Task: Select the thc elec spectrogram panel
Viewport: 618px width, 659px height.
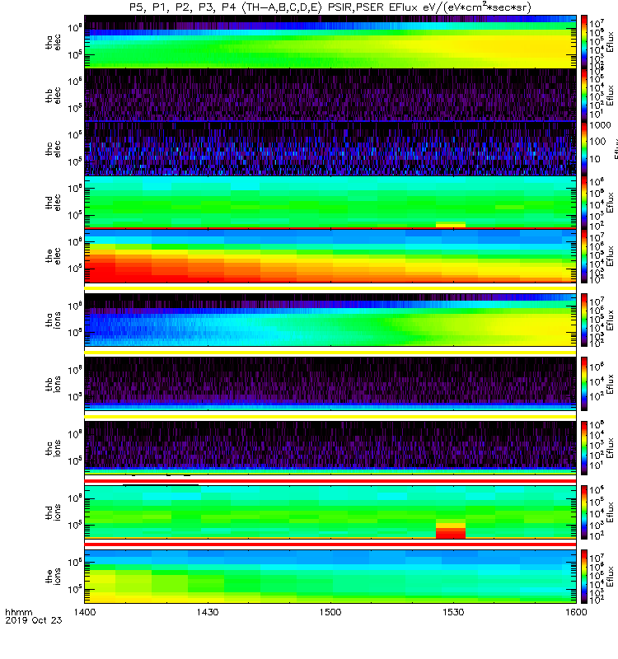Action: pos(330,148)
